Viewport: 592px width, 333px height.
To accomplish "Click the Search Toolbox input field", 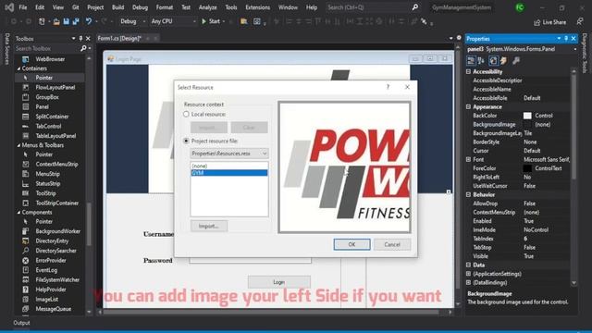I will tap(47, 48).
